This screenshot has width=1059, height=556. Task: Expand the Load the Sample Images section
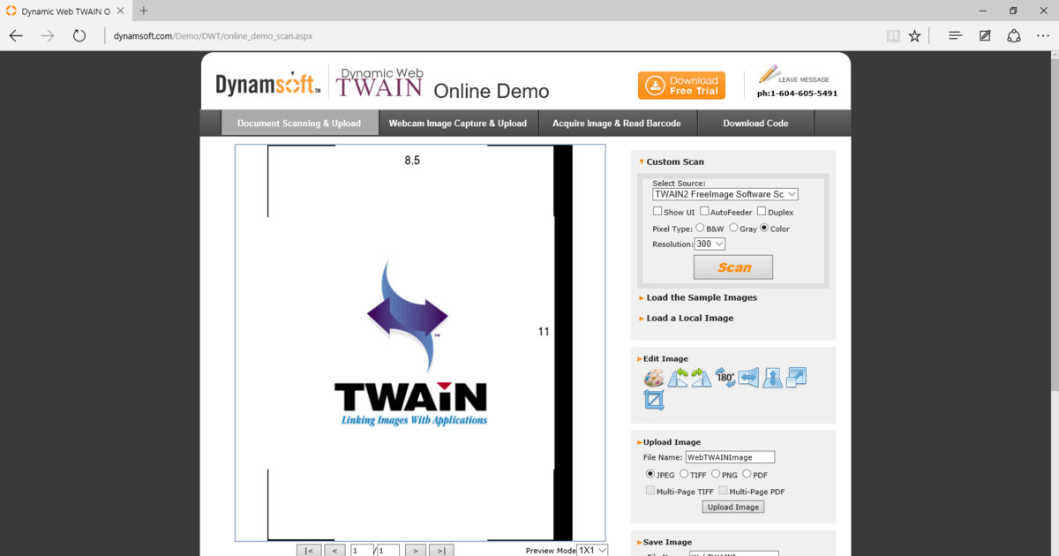pyautogui.click(x=700, y=297)
